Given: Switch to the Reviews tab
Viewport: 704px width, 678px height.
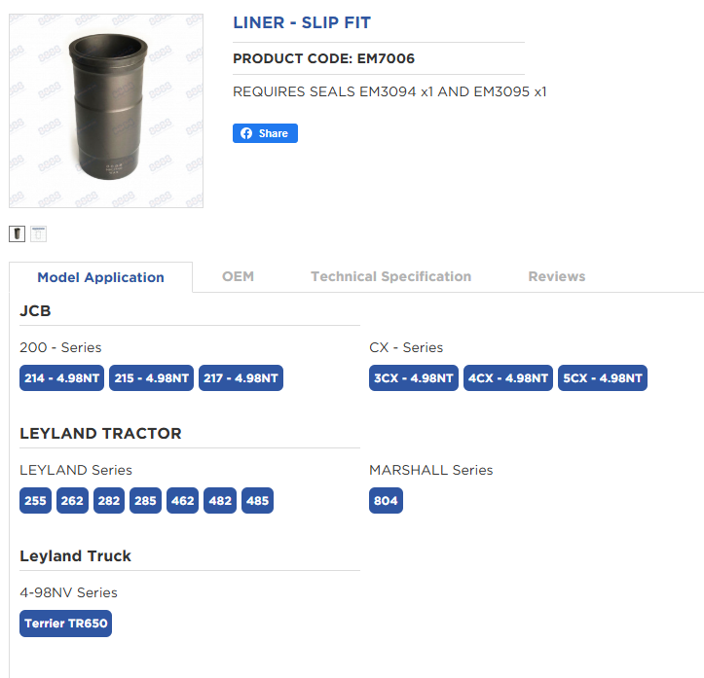Looking at the screenshot, I should (x=556, y=276).
